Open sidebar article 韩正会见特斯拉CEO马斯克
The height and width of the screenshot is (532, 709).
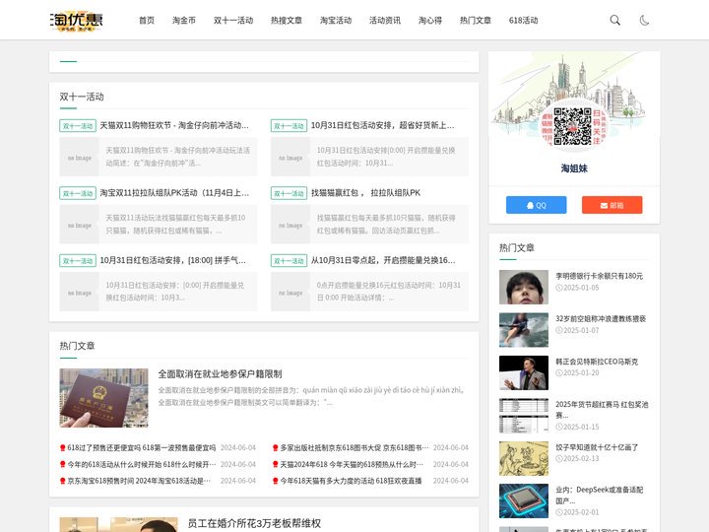point(597,362)
